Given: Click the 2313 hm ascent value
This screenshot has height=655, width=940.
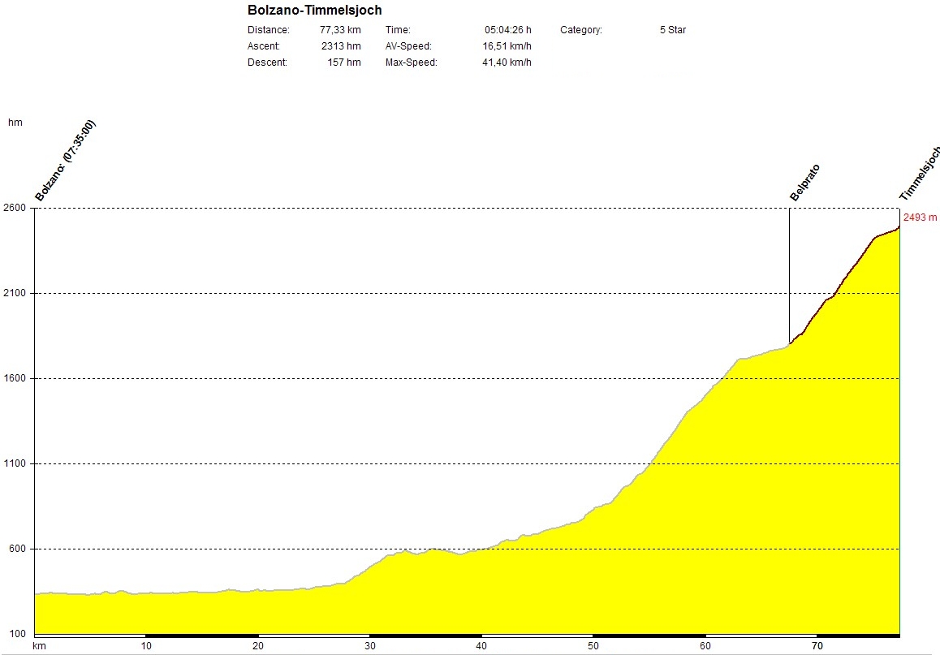Looking at the screenshot, I should [341, 46].
